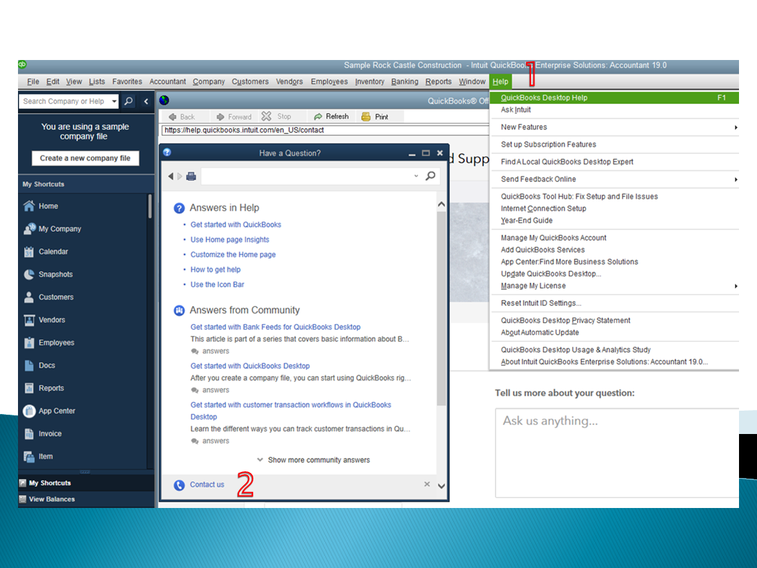This screenshot has height=568, width=757.
Task: Click the printer icon in Have a Question
Action: click(191, 176)
